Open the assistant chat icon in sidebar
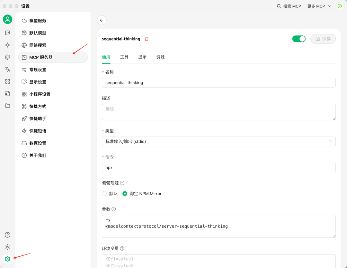Screen dimensions: 347x268 coord(7,33)
